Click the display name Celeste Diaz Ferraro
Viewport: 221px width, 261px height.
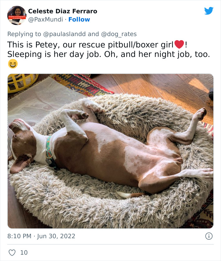tap(62, 11)
